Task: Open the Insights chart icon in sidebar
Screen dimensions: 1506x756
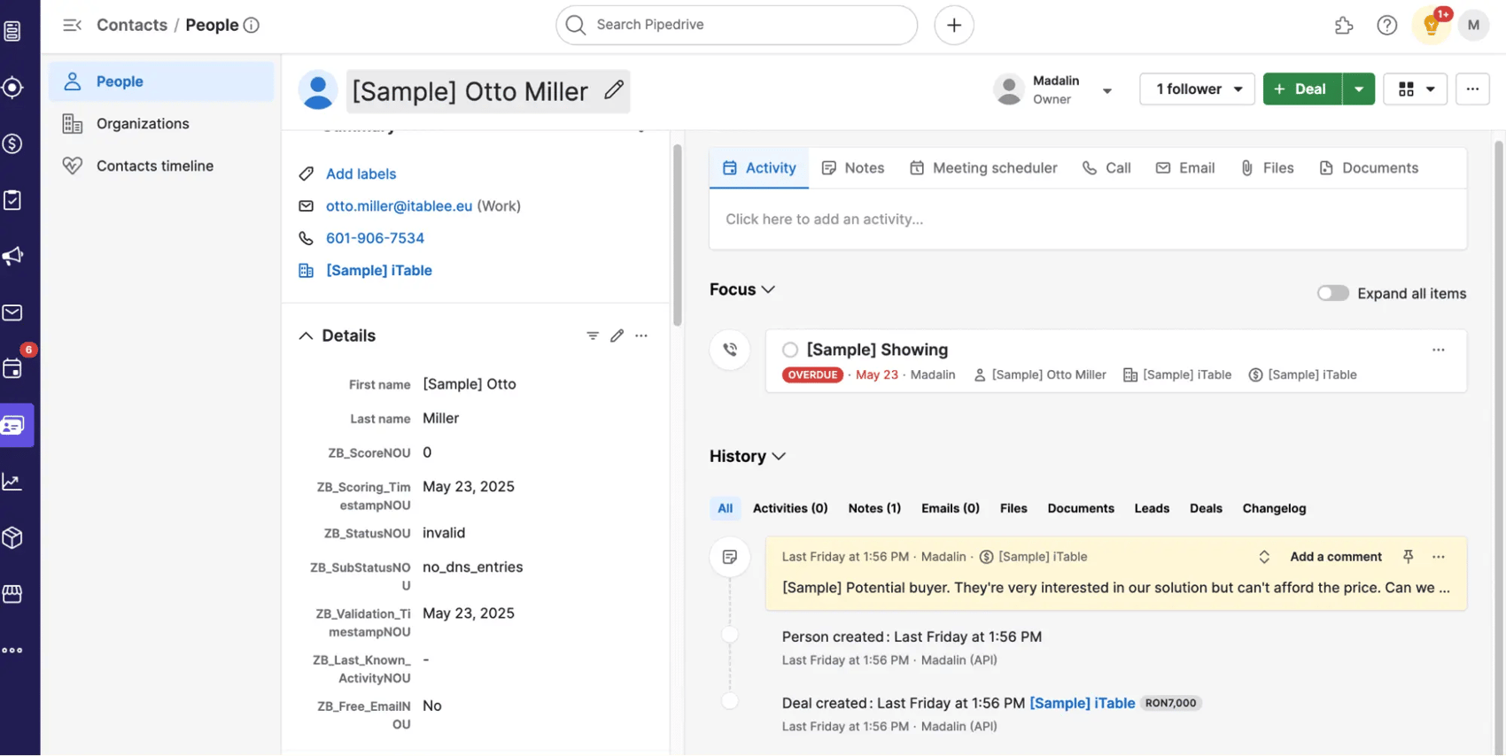Action: (x=13, y=482)
